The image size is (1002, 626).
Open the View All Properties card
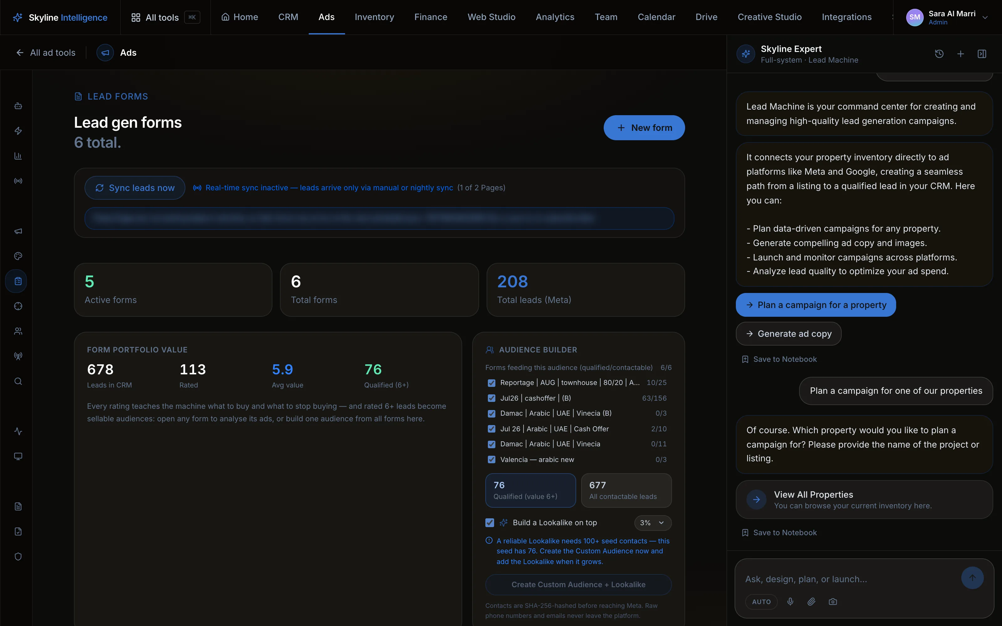point(864,500)
